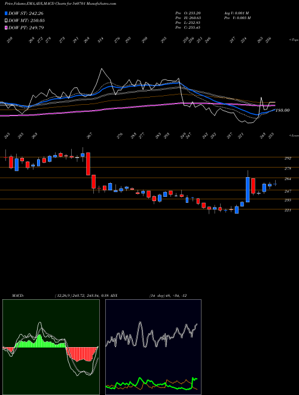Open the dark blue ADX chart panel
Viewport: 299px width, 395px height.
pos(153,347)
